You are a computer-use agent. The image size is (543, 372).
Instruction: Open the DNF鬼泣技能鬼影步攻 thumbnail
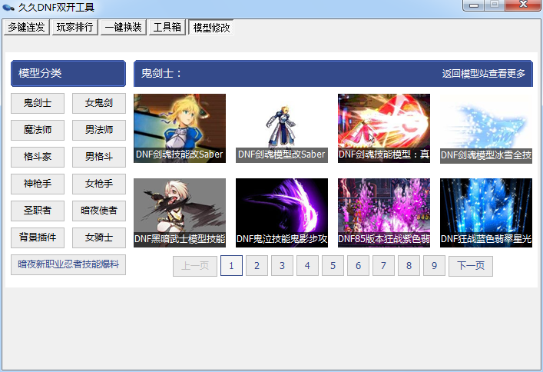click(282, 213)
